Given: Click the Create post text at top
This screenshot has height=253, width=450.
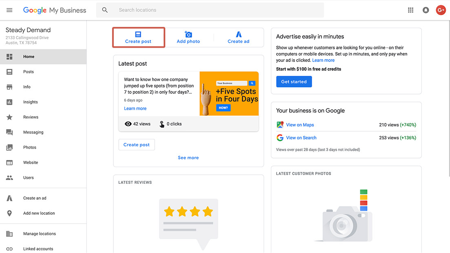Looking at the screenshot, I should (138, 41).
